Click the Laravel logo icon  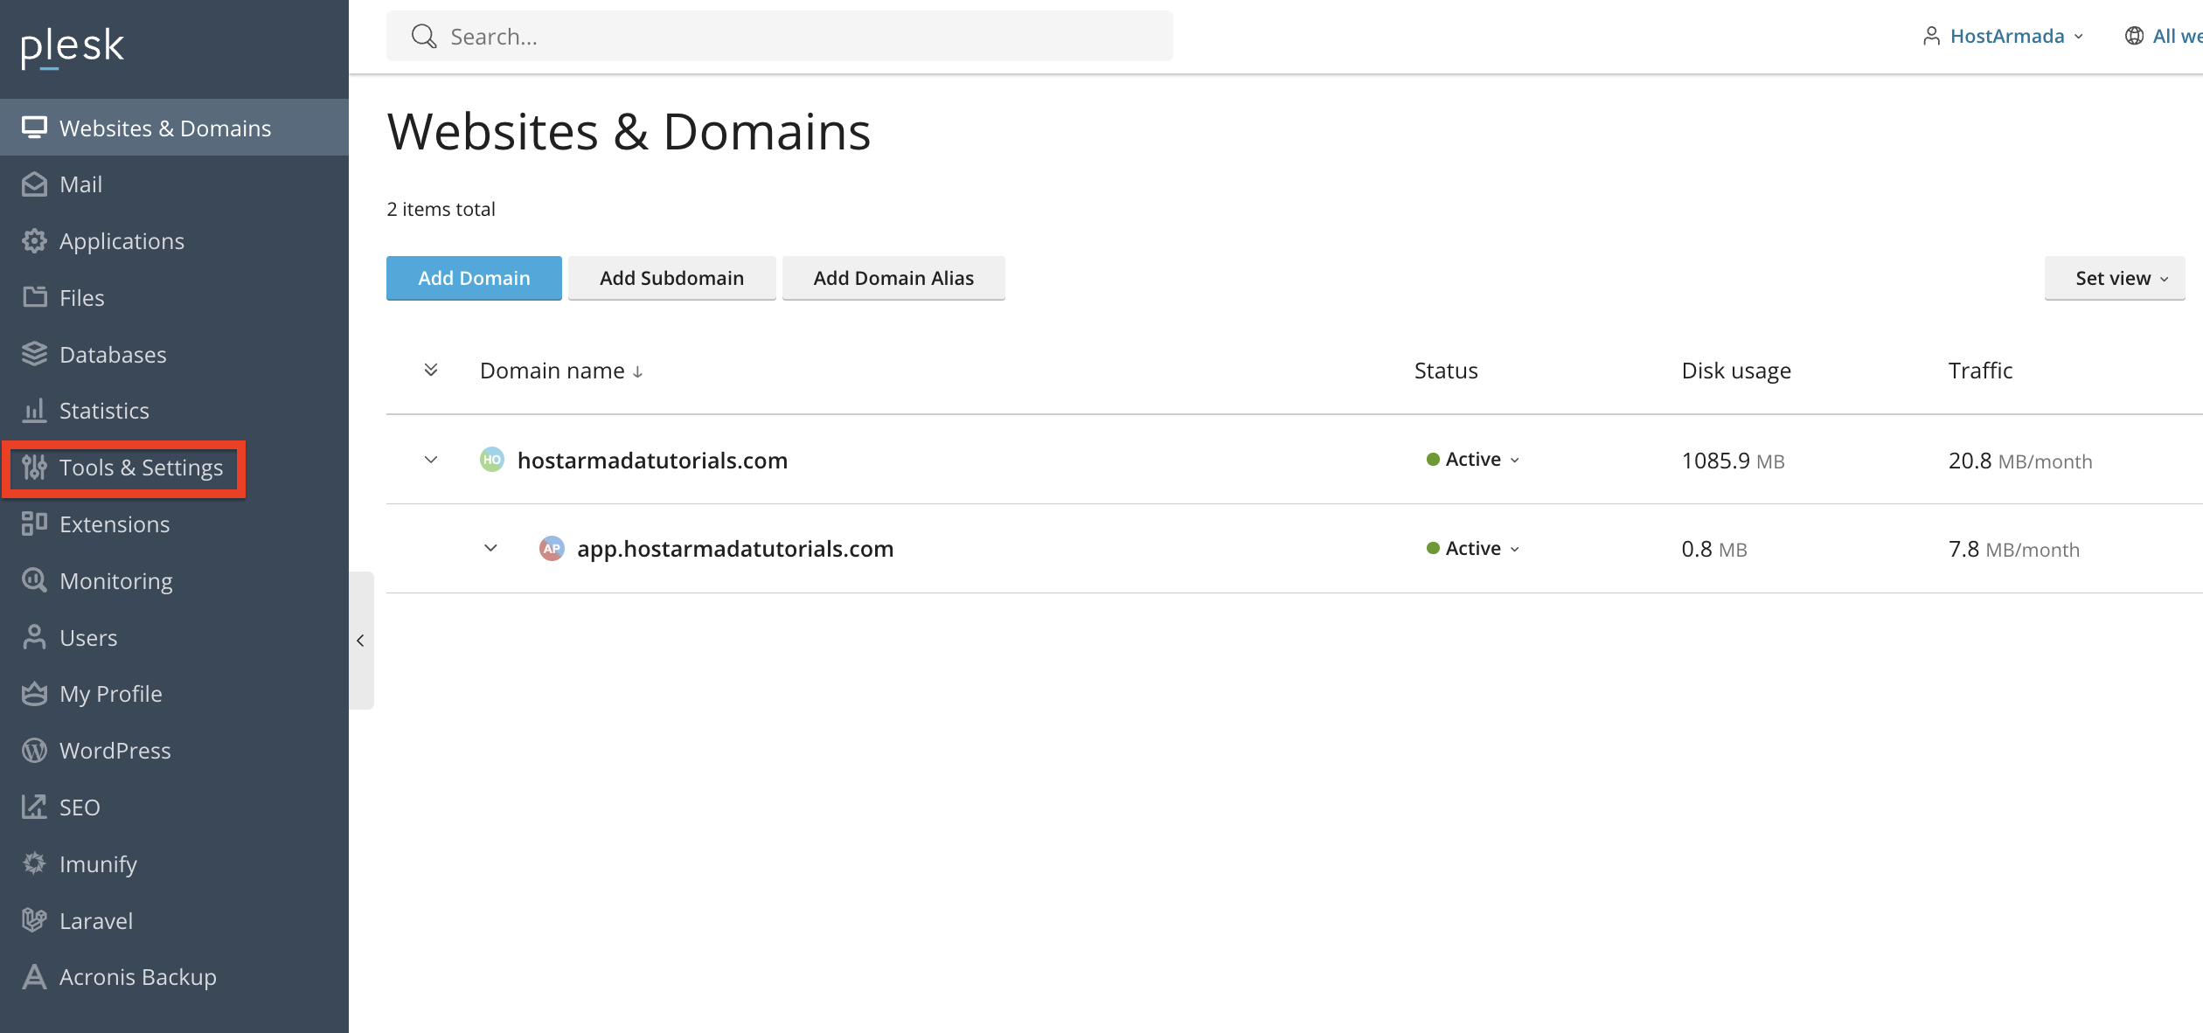click(x=34, y=920)
